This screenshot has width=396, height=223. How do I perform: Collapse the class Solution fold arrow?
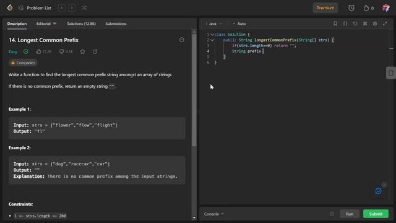(x=212, y=35)
